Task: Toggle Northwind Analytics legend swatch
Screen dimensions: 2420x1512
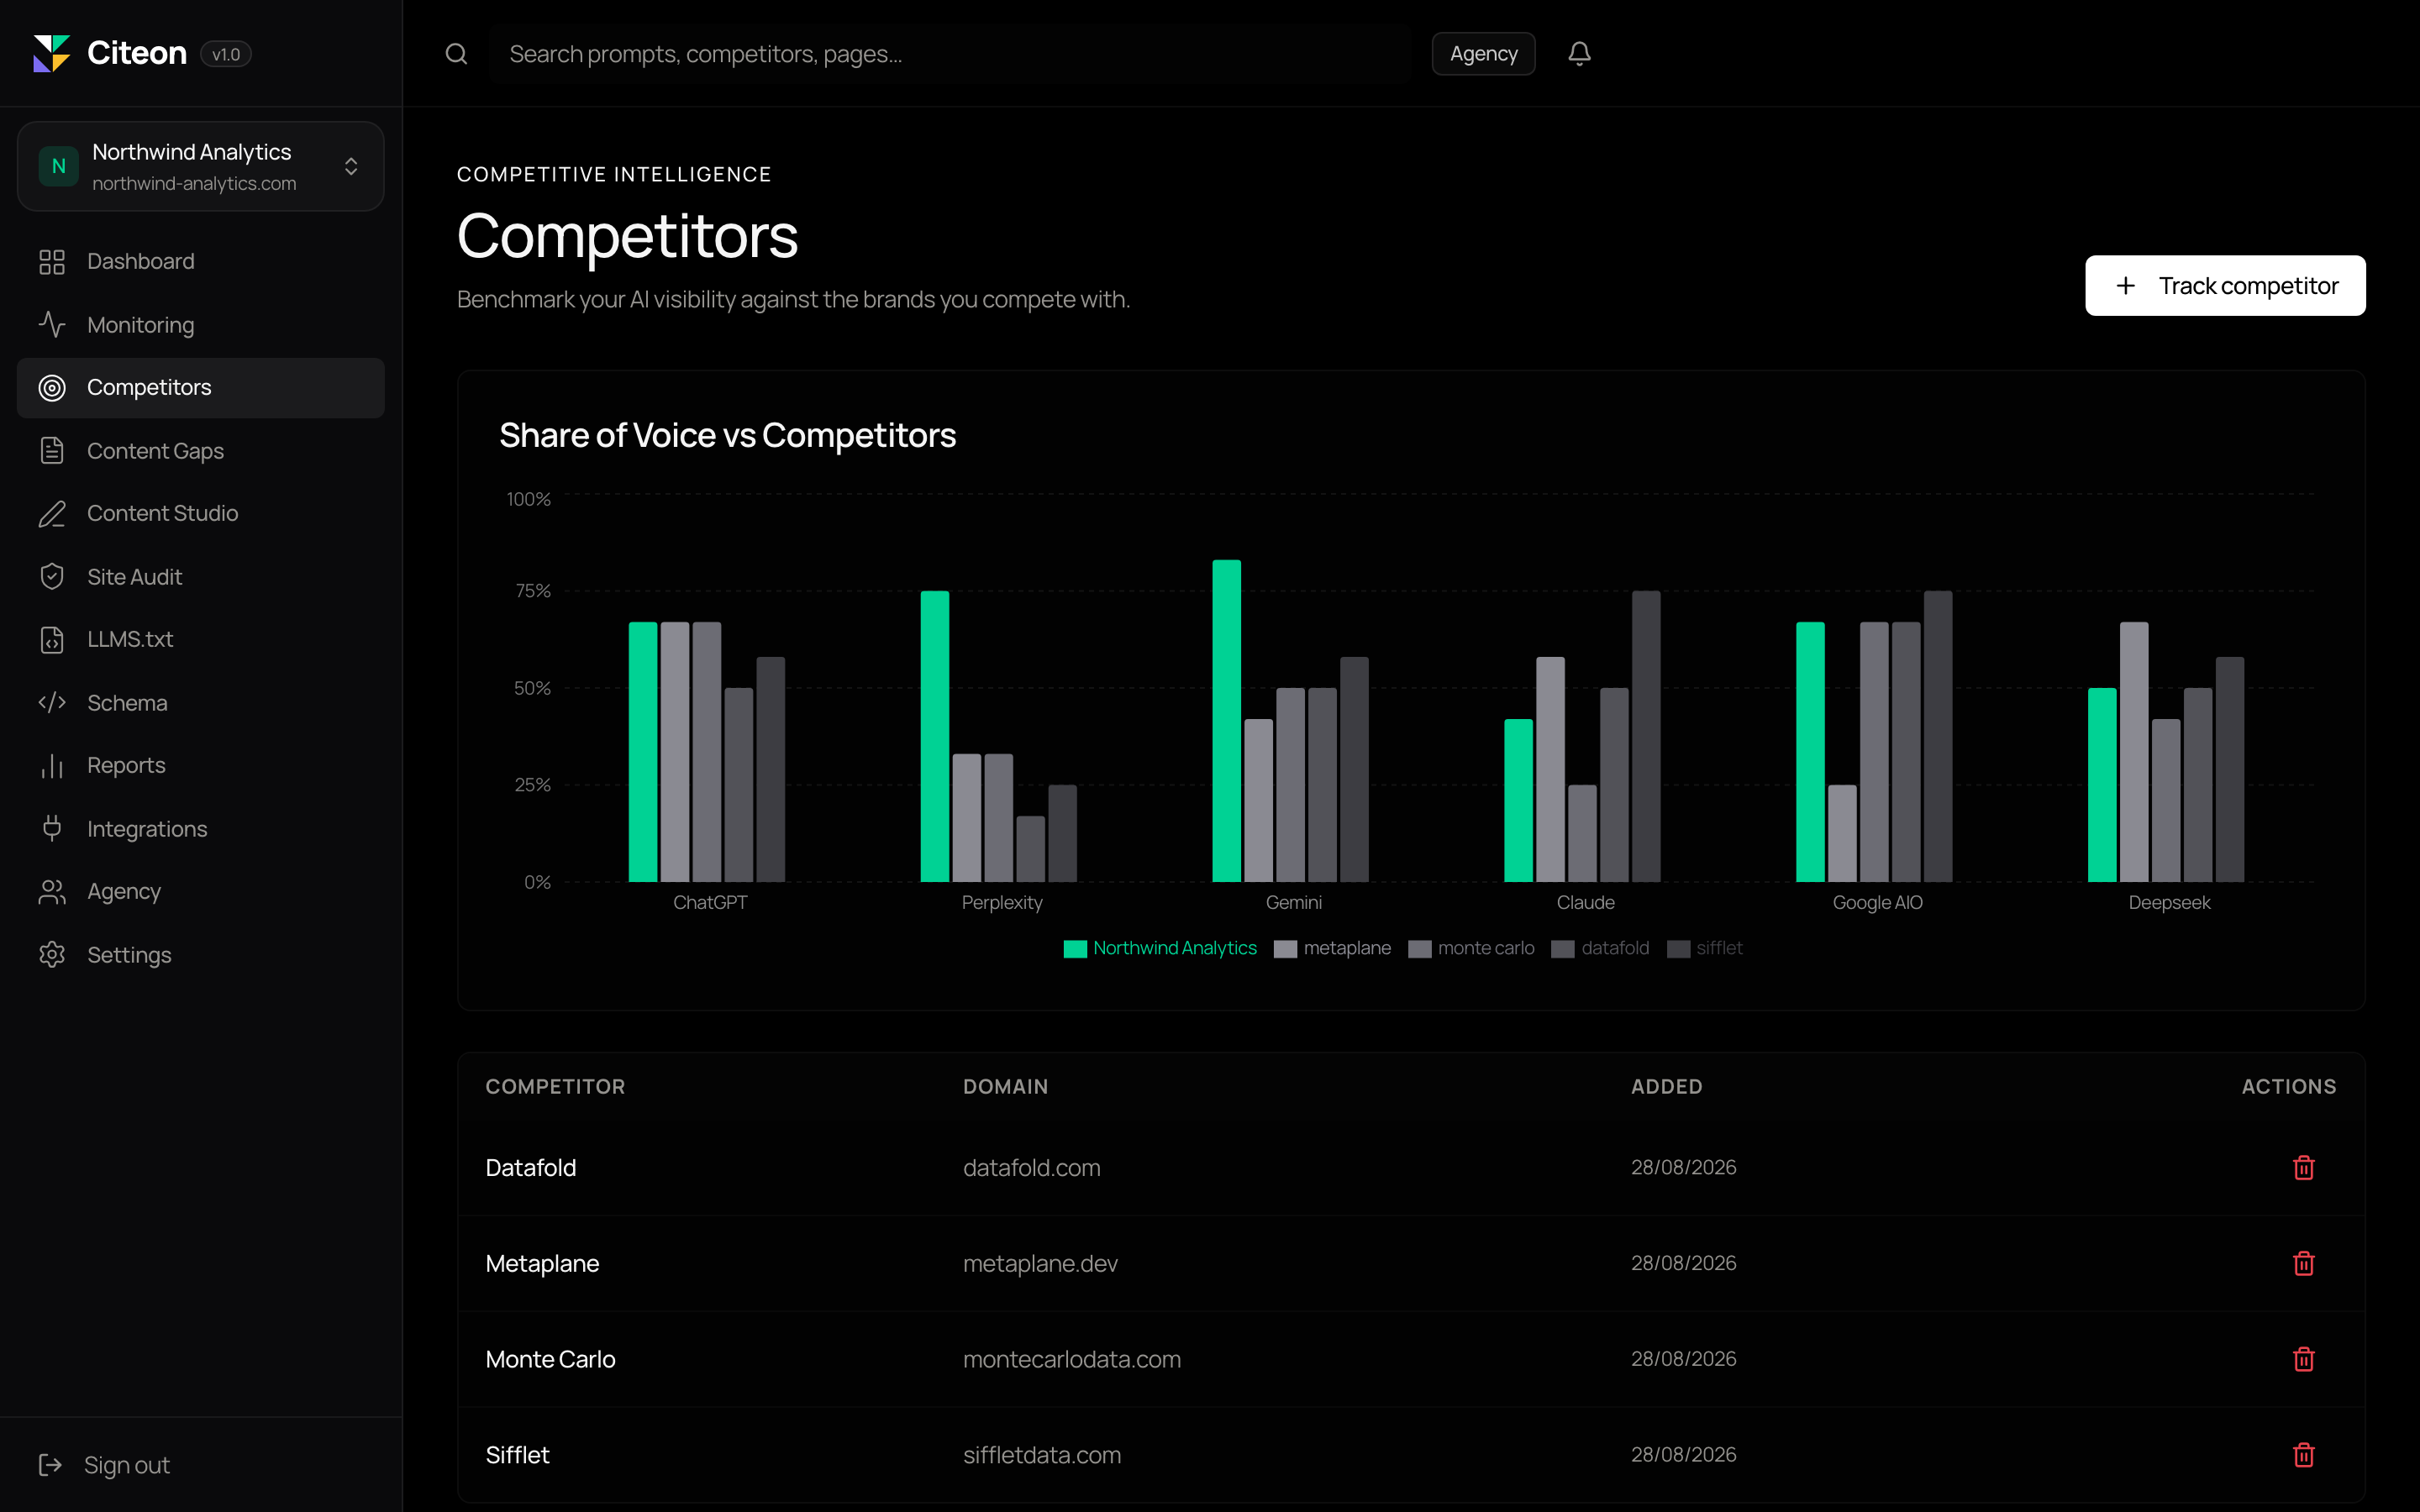Action: tap(1075, 949)
